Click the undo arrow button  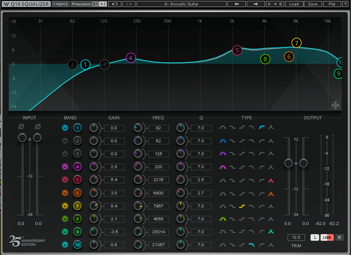coord(115,4)
